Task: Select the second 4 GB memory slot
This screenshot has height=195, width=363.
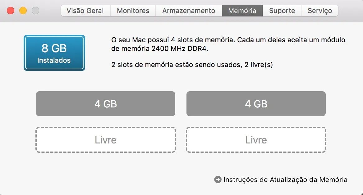Action: pos(256,104)
